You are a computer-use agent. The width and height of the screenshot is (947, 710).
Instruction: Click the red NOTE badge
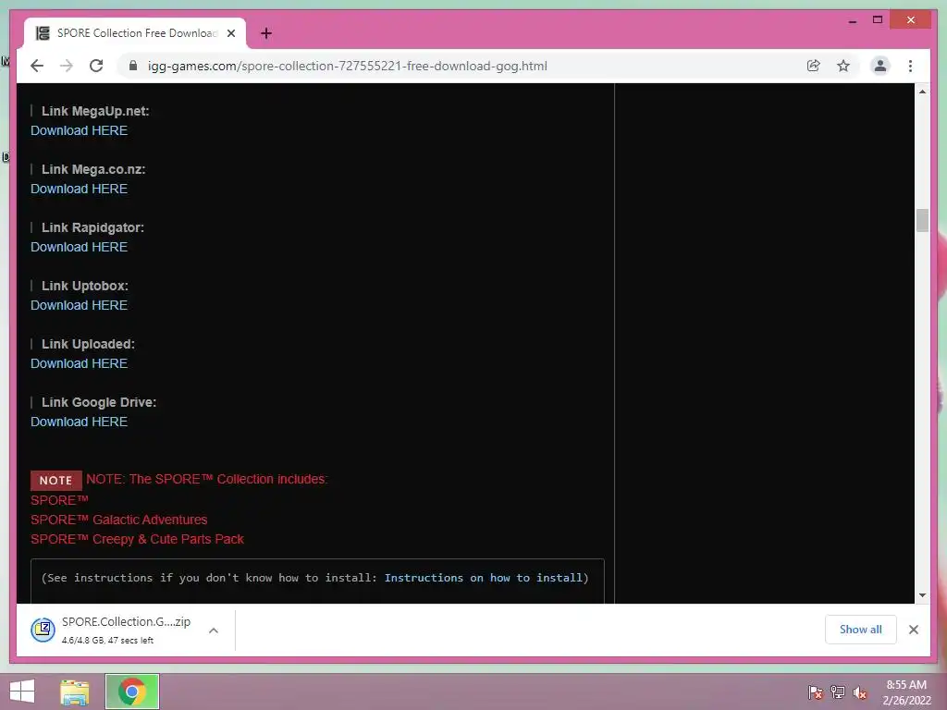pyautogui.click(x=56, y=481)
